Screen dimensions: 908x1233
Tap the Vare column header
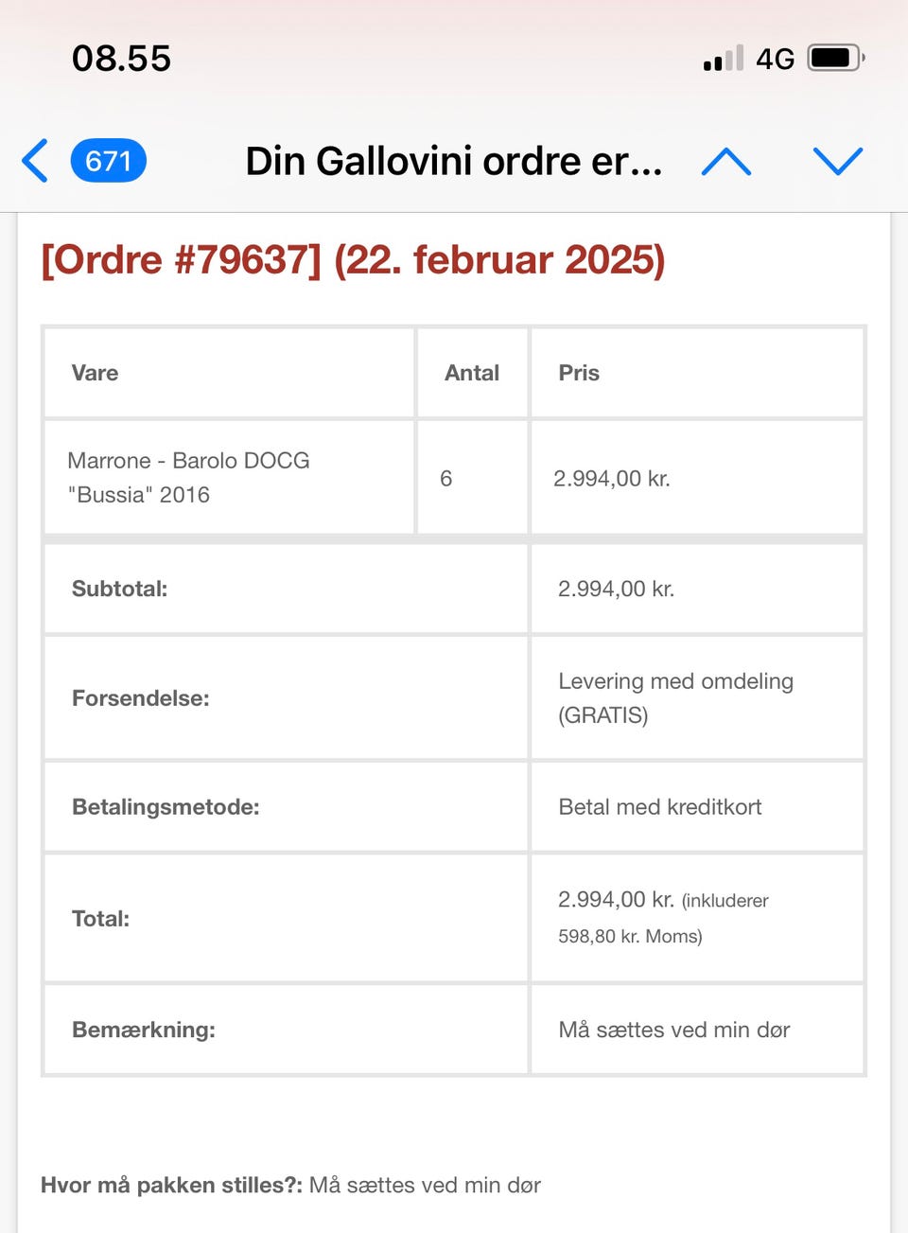(x=95, y=373)
